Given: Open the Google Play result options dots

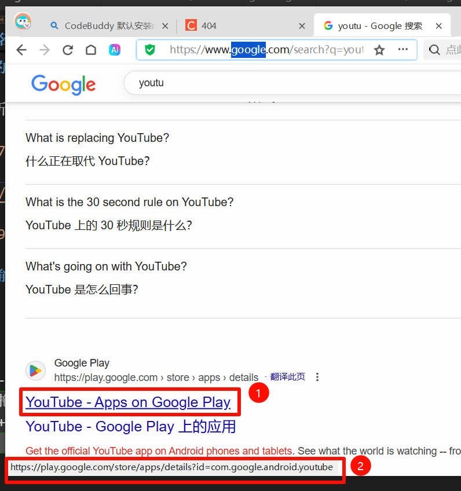Looking at the screenshot, I should 317,377.
